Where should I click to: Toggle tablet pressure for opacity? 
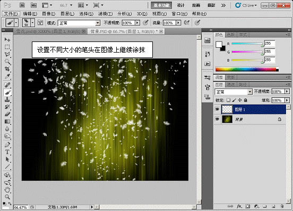click(x=146, y=23)
